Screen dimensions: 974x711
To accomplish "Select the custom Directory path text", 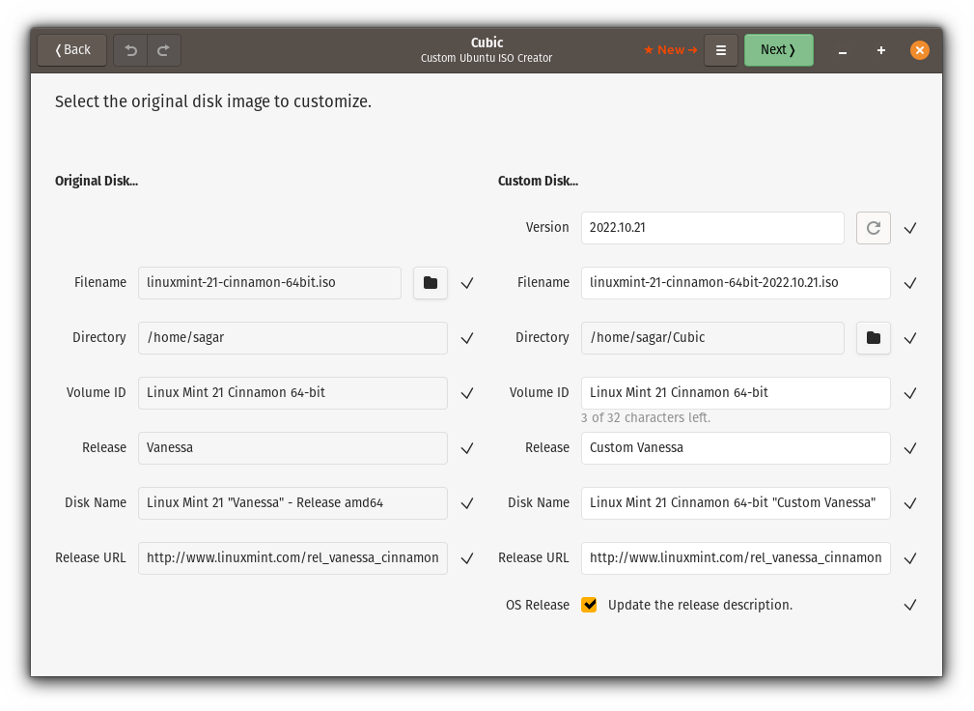I will tap(711, 337).
